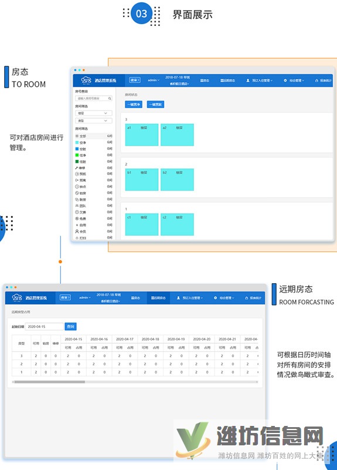Select the grid 'all rooms' filter icon
Viewport: 337px width, 470px height.
point(77,136)
